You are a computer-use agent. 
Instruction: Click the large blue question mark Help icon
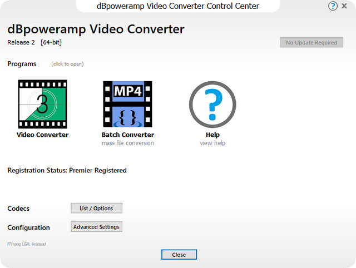click(x=212, y=104)
